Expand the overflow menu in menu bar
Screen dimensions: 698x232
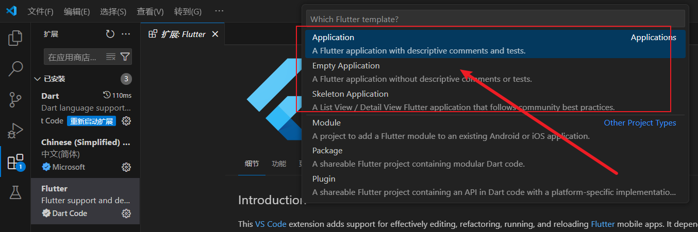(219, 11)
